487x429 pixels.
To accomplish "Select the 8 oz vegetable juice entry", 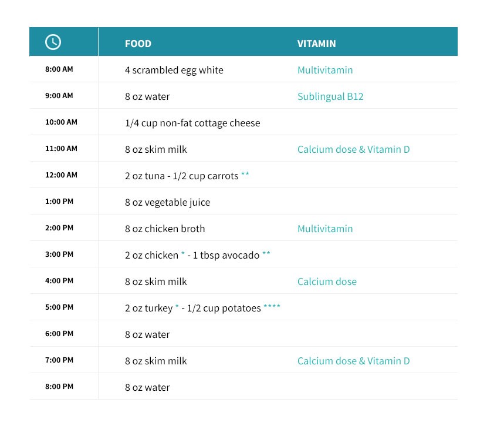I will point(167,202).
